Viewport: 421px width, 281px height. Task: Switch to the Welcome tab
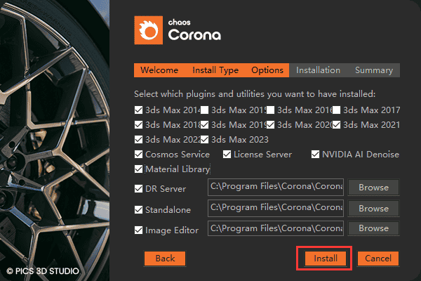(x=159, y=70)
